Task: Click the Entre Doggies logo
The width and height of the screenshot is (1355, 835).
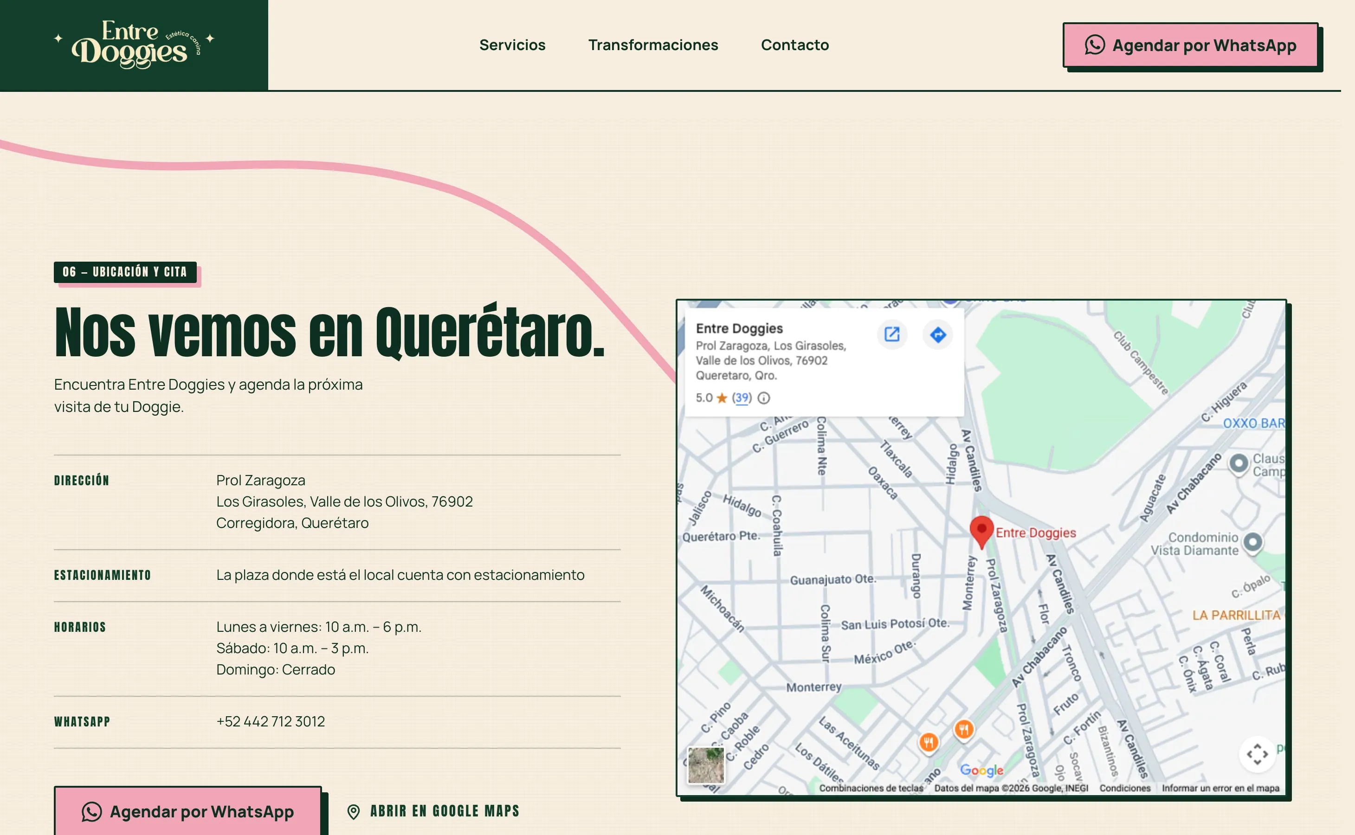Action: (134, 44)
